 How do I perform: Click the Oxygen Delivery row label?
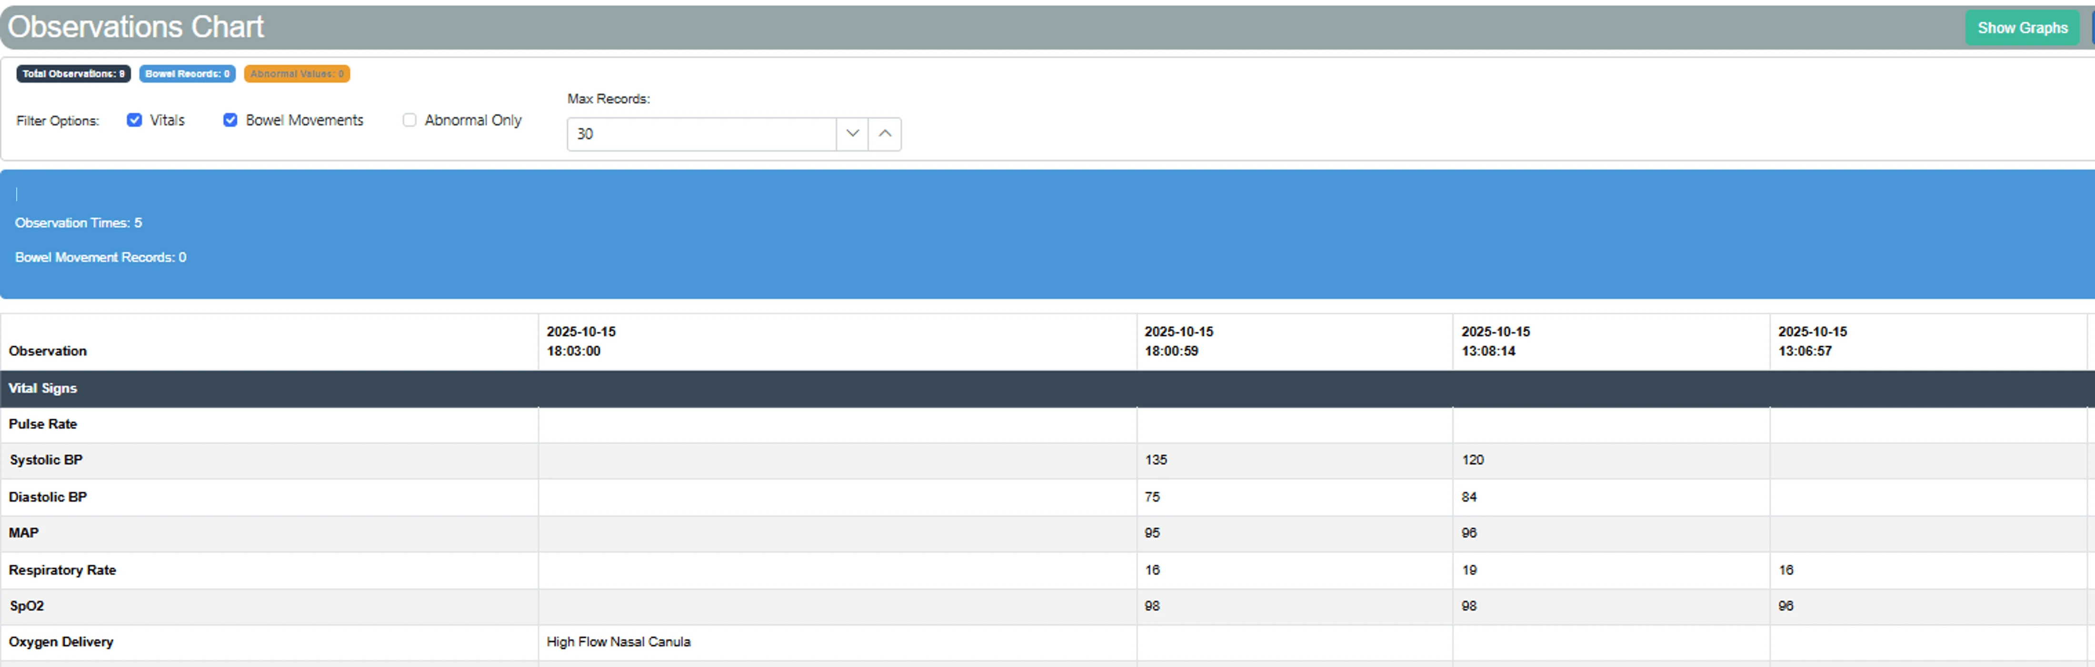(x=61, y=642)
